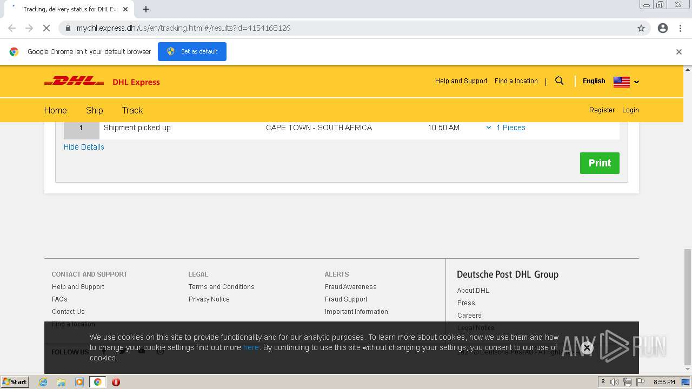The image size is (692, 389).
Task: Open Chrome's three-dot menu
Action: coord(681,28)
